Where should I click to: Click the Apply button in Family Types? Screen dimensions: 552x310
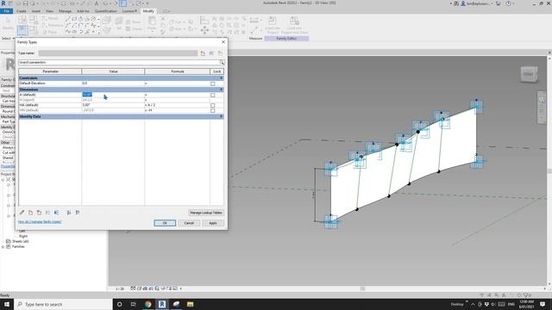pyautogui.click(x=213, y=223)
